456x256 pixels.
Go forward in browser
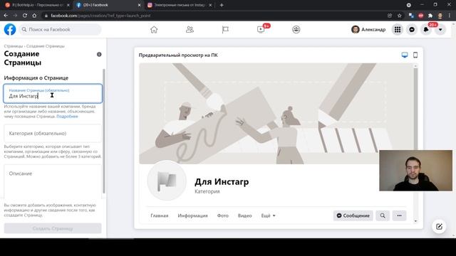point(15,16)
